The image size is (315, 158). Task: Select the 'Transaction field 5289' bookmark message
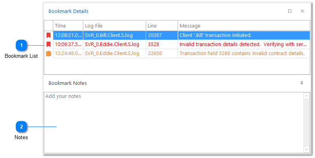point(242,53)
